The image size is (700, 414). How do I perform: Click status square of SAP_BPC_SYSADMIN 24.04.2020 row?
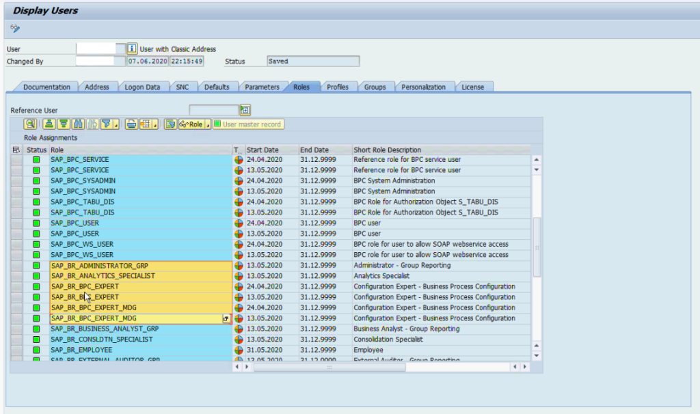(x=36, y=180)
